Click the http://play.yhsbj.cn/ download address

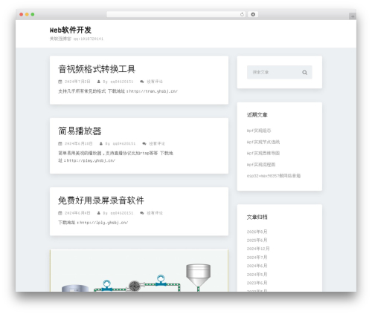pyautogui.click(x=91, y=160)
